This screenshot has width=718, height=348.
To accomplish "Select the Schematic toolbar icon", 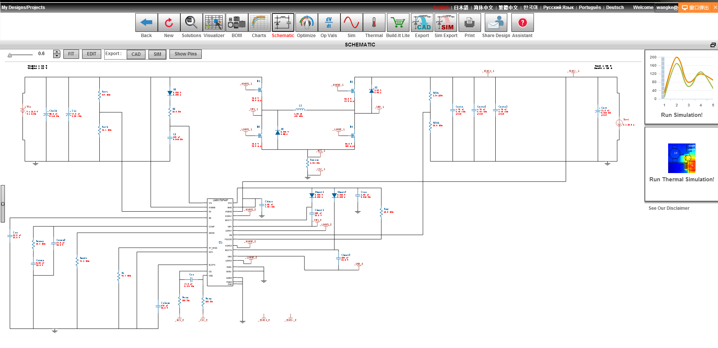I will click(x=283, y=23).
